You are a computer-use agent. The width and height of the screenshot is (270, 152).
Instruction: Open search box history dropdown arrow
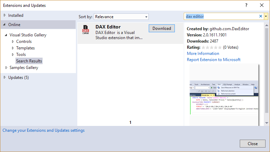click(x=266, y=16)
